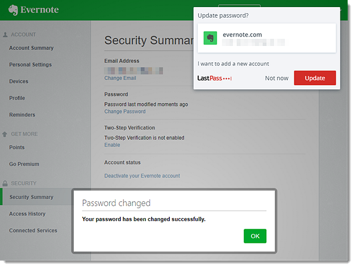Click Deactivate your Evernote account link
Viewport: 354px width, 267px height.
pyautogui.click(x=142, y=176)
